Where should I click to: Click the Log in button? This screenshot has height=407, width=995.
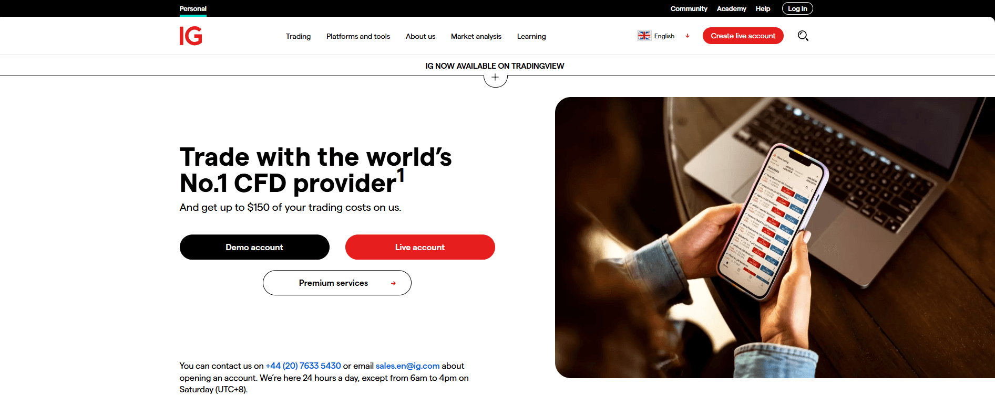797,8
